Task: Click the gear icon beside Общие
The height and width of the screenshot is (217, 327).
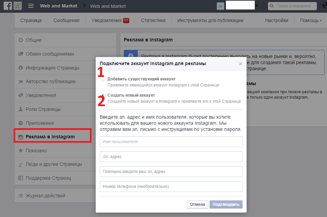Action: [21, 40]
